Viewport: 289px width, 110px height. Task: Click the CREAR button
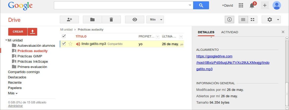(18, 32)
